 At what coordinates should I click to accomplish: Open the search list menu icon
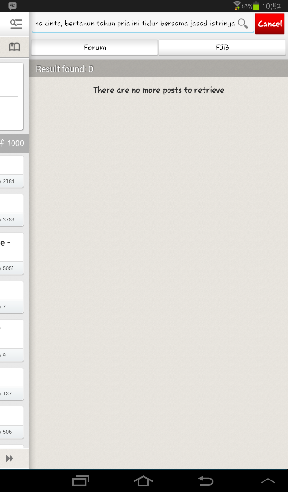pyautogui.click(x=16, y=24)
